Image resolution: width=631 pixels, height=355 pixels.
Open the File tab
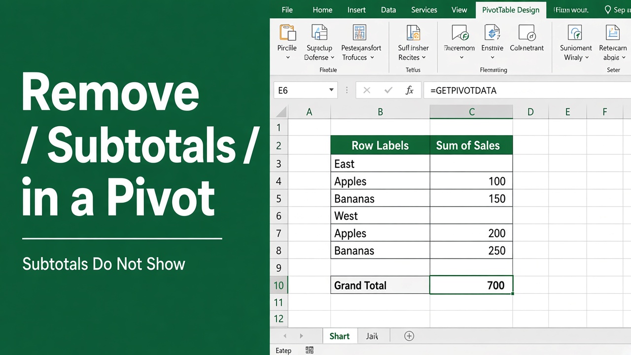pos(287,10)
